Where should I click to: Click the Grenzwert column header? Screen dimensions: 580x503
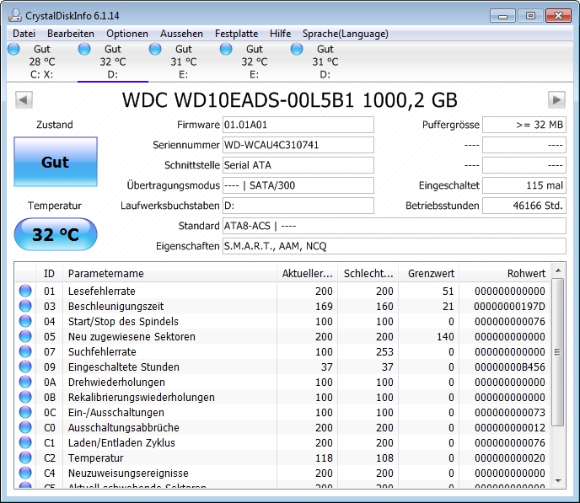(429, 274)
